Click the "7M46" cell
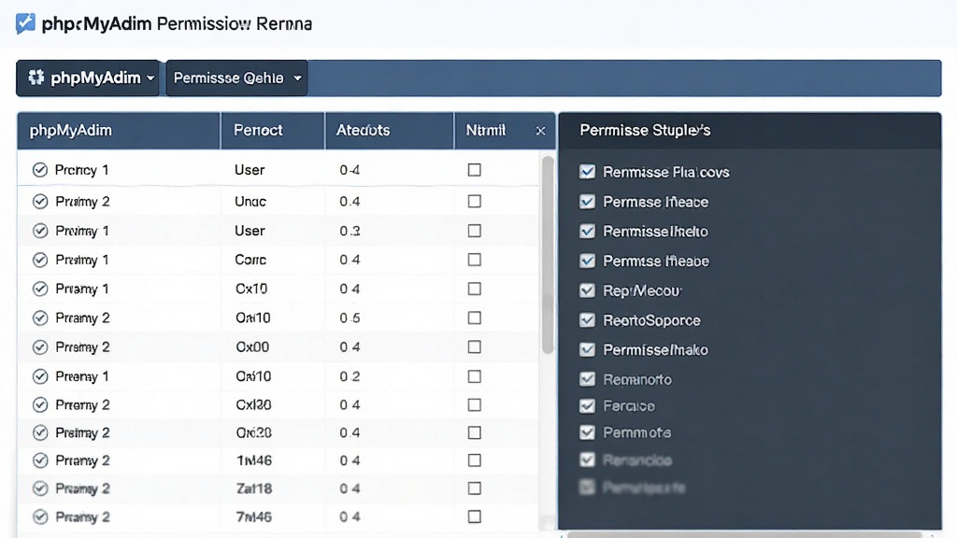This screenshot has height=538, width=957. (254, 517)
